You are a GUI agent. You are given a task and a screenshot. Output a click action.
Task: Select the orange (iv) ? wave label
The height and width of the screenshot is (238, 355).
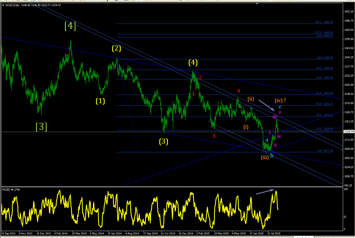click(x=280, y=100)
